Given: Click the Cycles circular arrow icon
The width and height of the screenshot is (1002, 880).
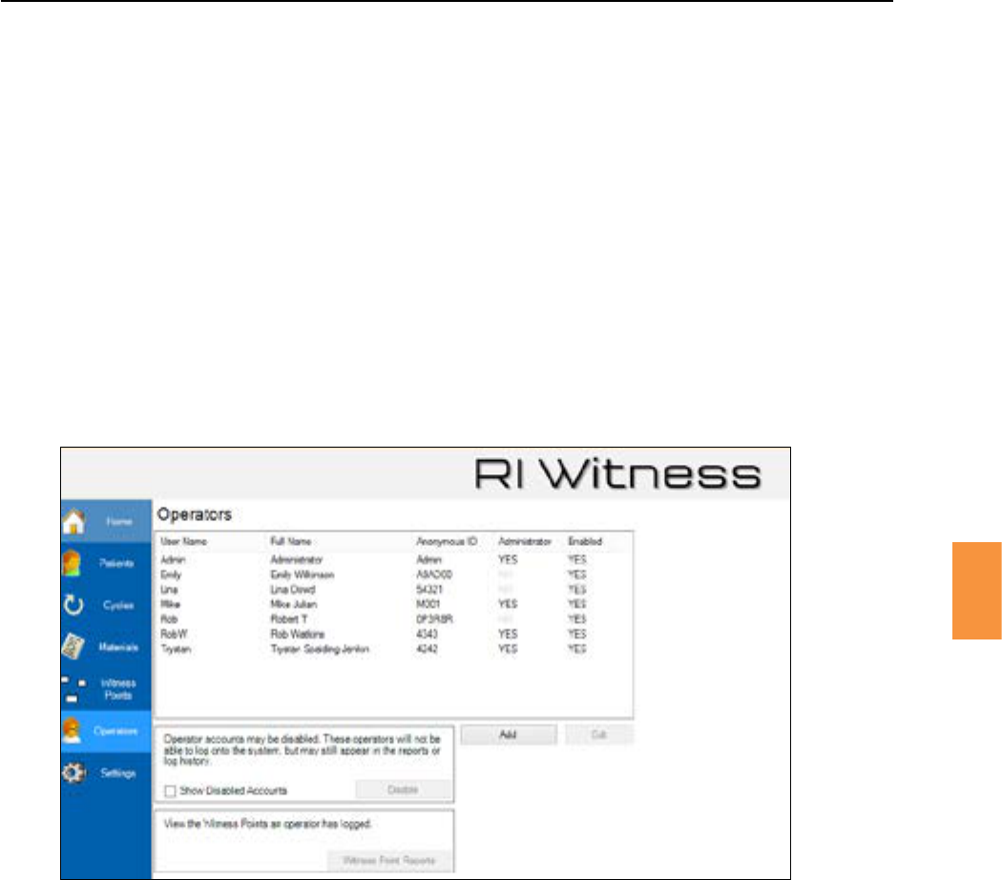Looking at the screenshot, I should [x=73, y=604].
